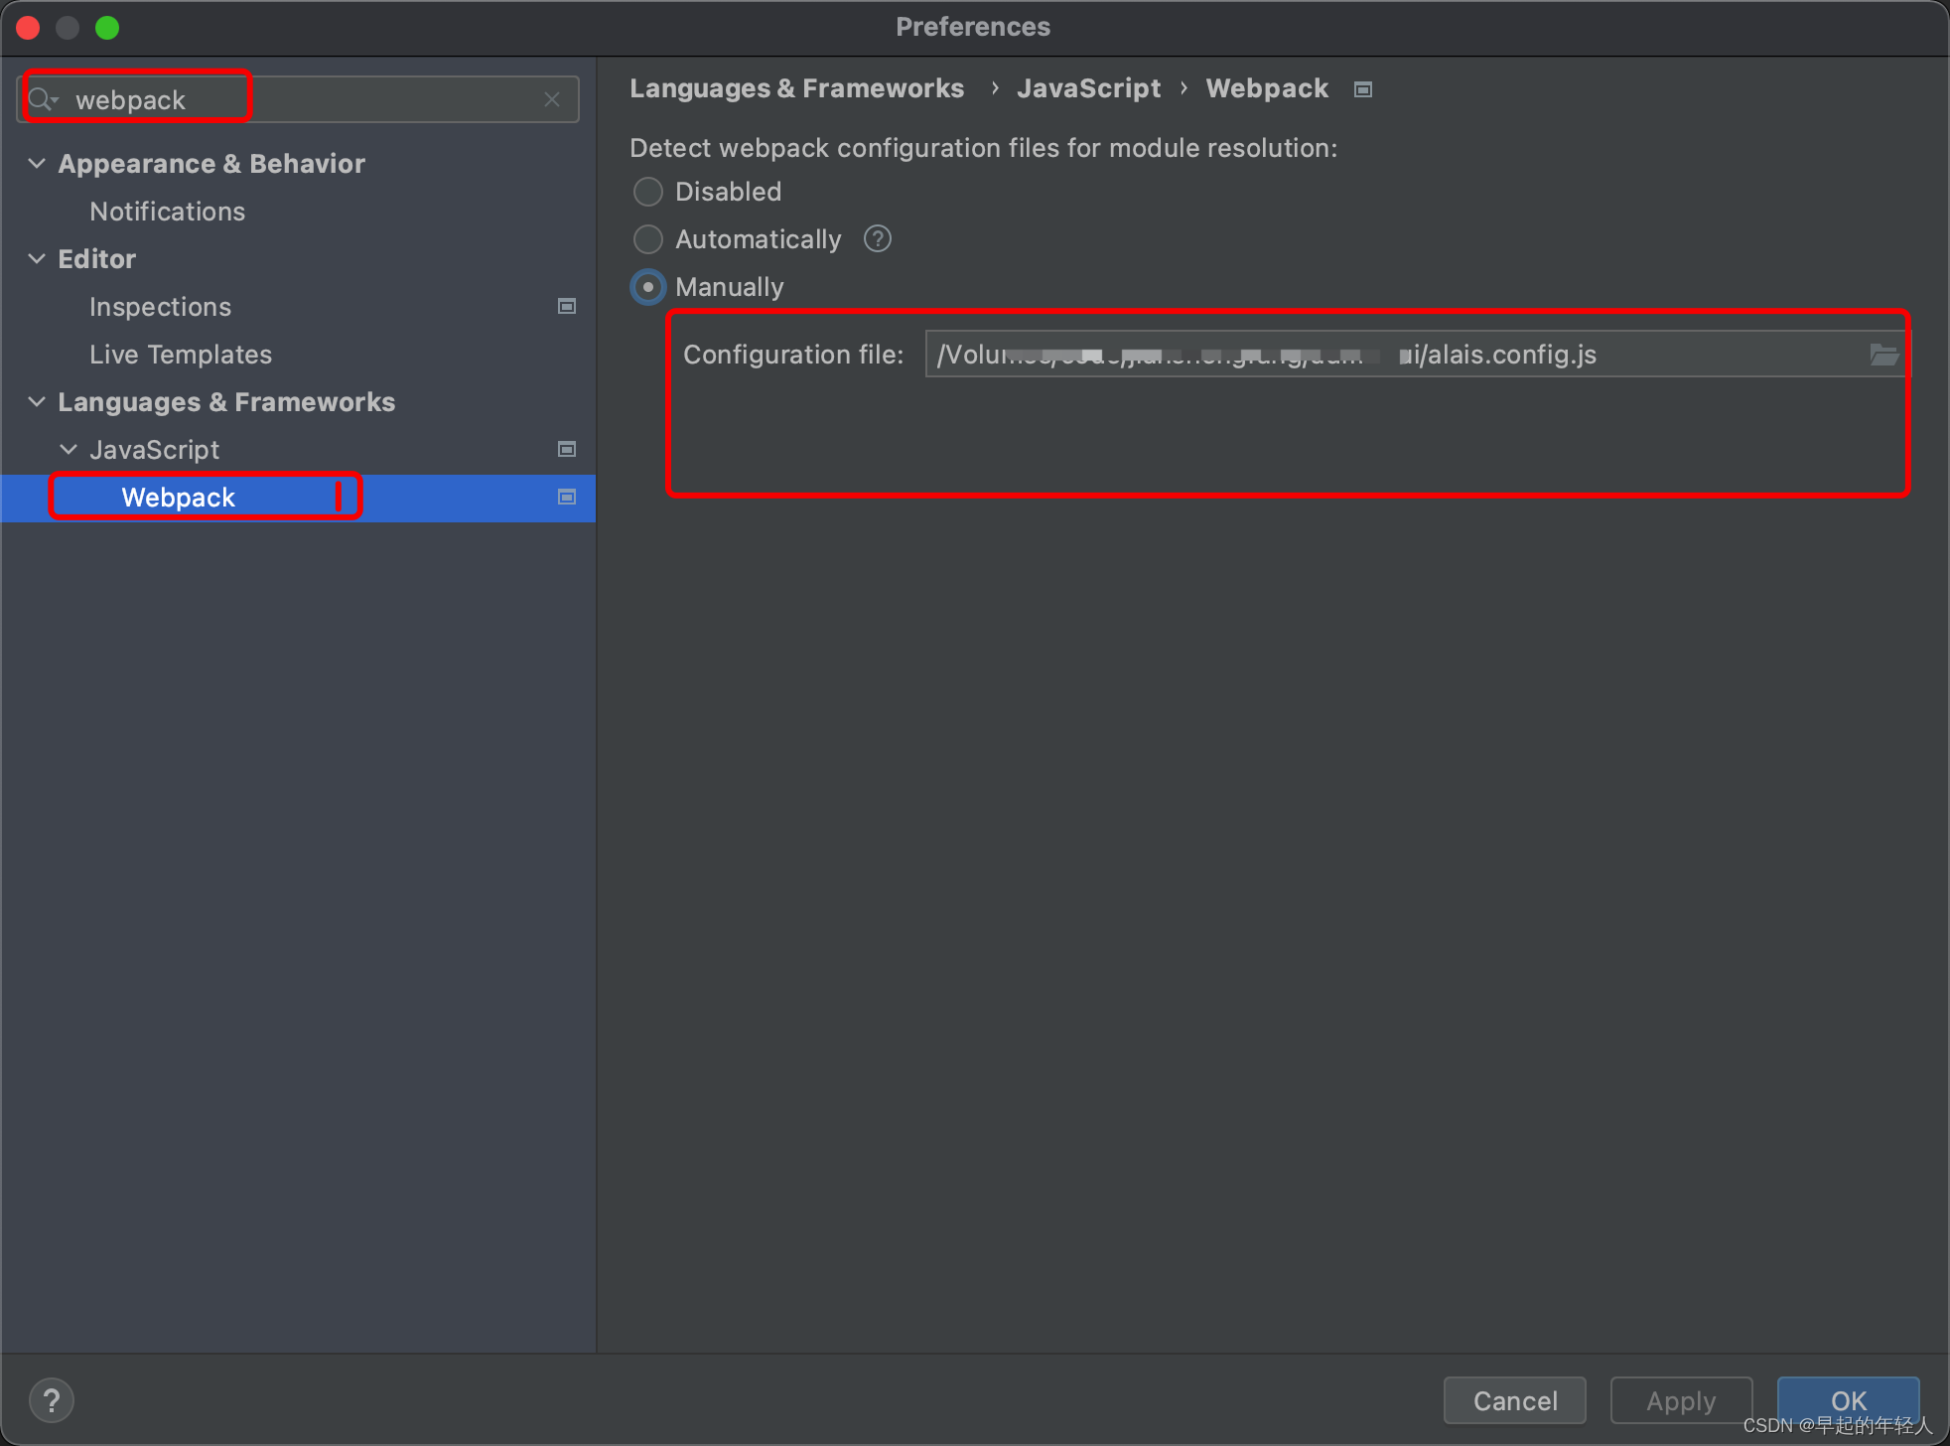Collapse the JavaScript tree node

click(69, 449)
